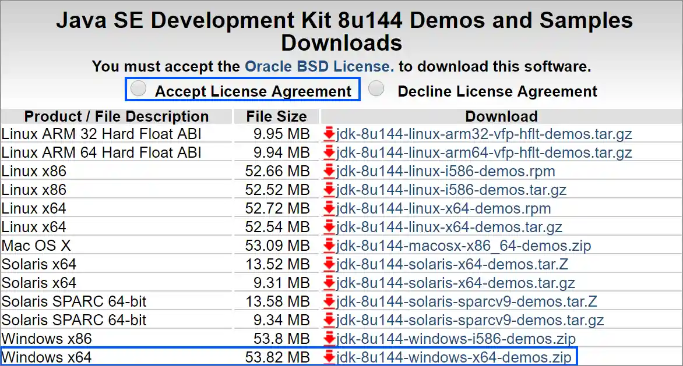
Task: Click download icon beside linux-x64-demos.rpm
Action: point(329,209)
